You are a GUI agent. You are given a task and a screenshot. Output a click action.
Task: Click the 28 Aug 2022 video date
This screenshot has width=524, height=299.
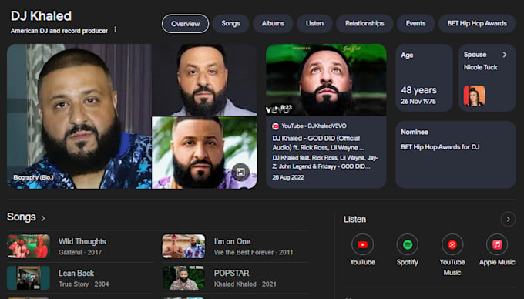coord(287,177)
